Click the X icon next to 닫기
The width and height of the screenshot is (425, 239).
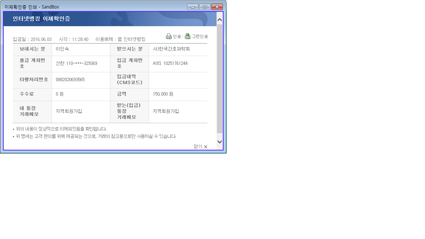(x=206, y=147)
